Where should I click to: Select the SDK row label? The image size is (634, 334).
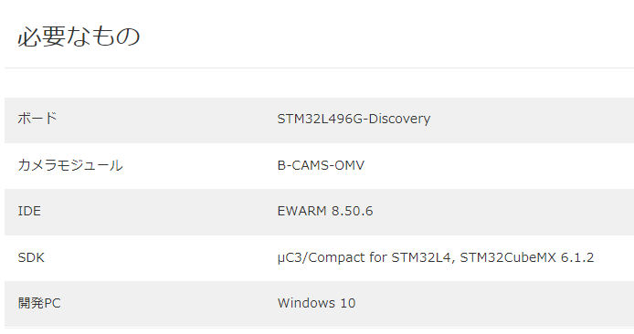31,257
